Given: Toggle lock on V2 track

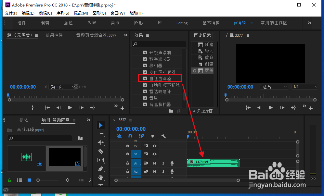Looking at the screenshot, I should (128, 146).
